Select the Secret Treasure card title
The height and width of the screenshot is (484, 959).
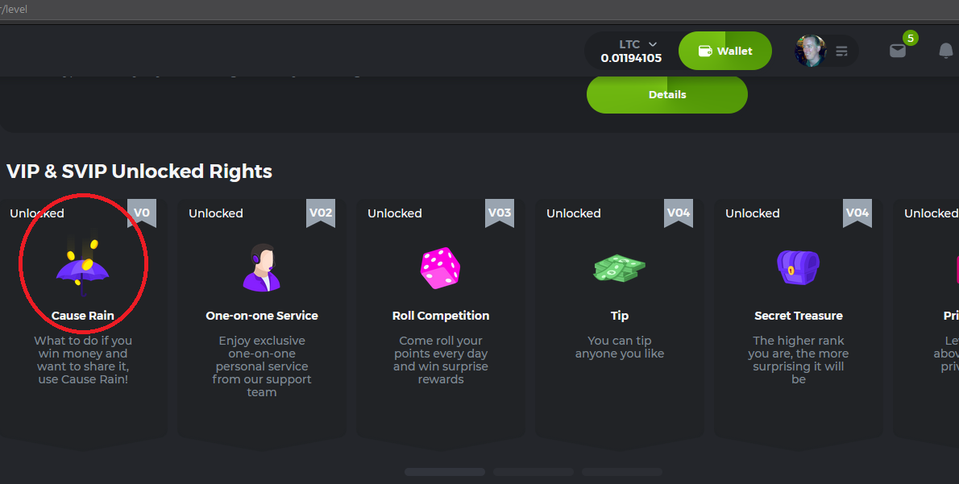(x=798, y=316)
